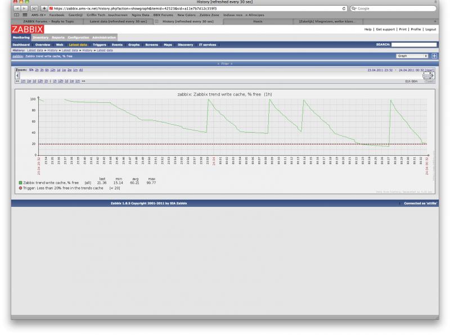Click the fullscreen plus icon beside Graph dropdown
Image resolution: width=450 pixels, height=335 pixels.
click(x=434, y=56)
